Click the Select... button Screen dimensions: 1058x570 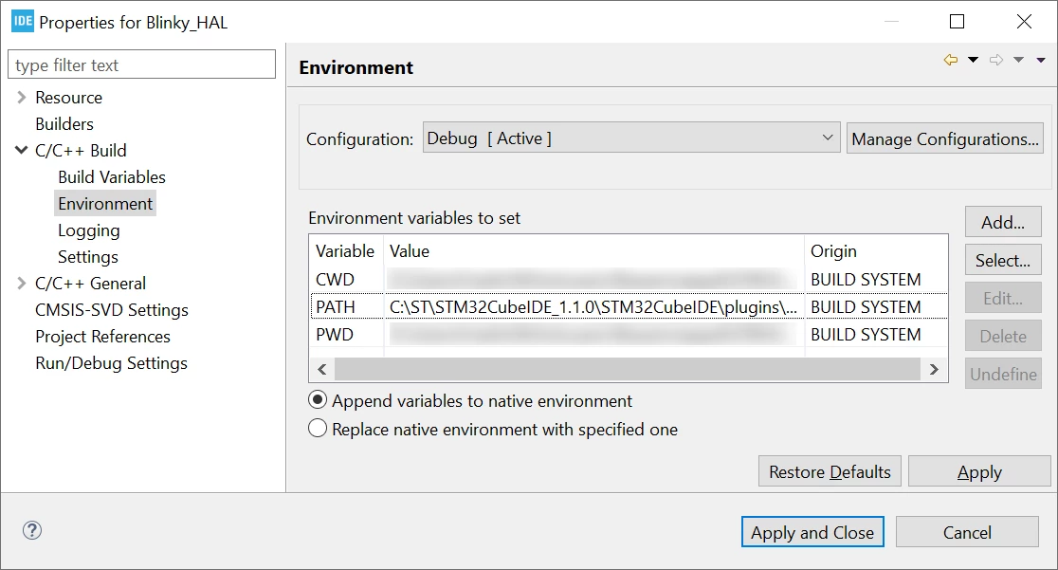tap(1003, 260)
